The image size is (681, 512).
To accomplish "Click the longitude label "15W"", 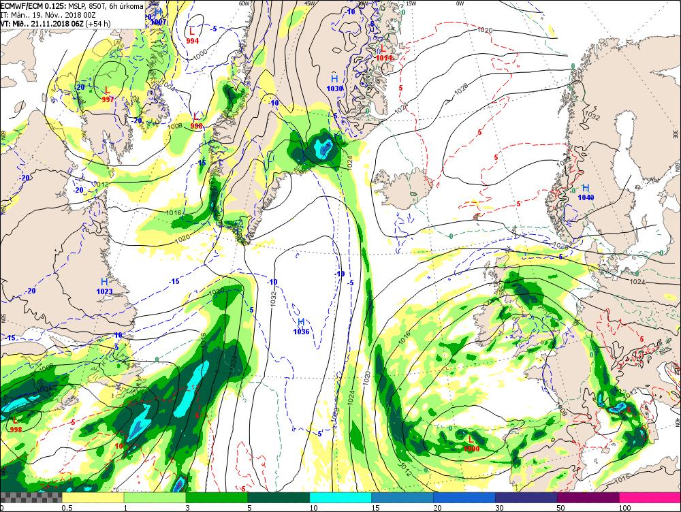I will (x=411, y=3).
